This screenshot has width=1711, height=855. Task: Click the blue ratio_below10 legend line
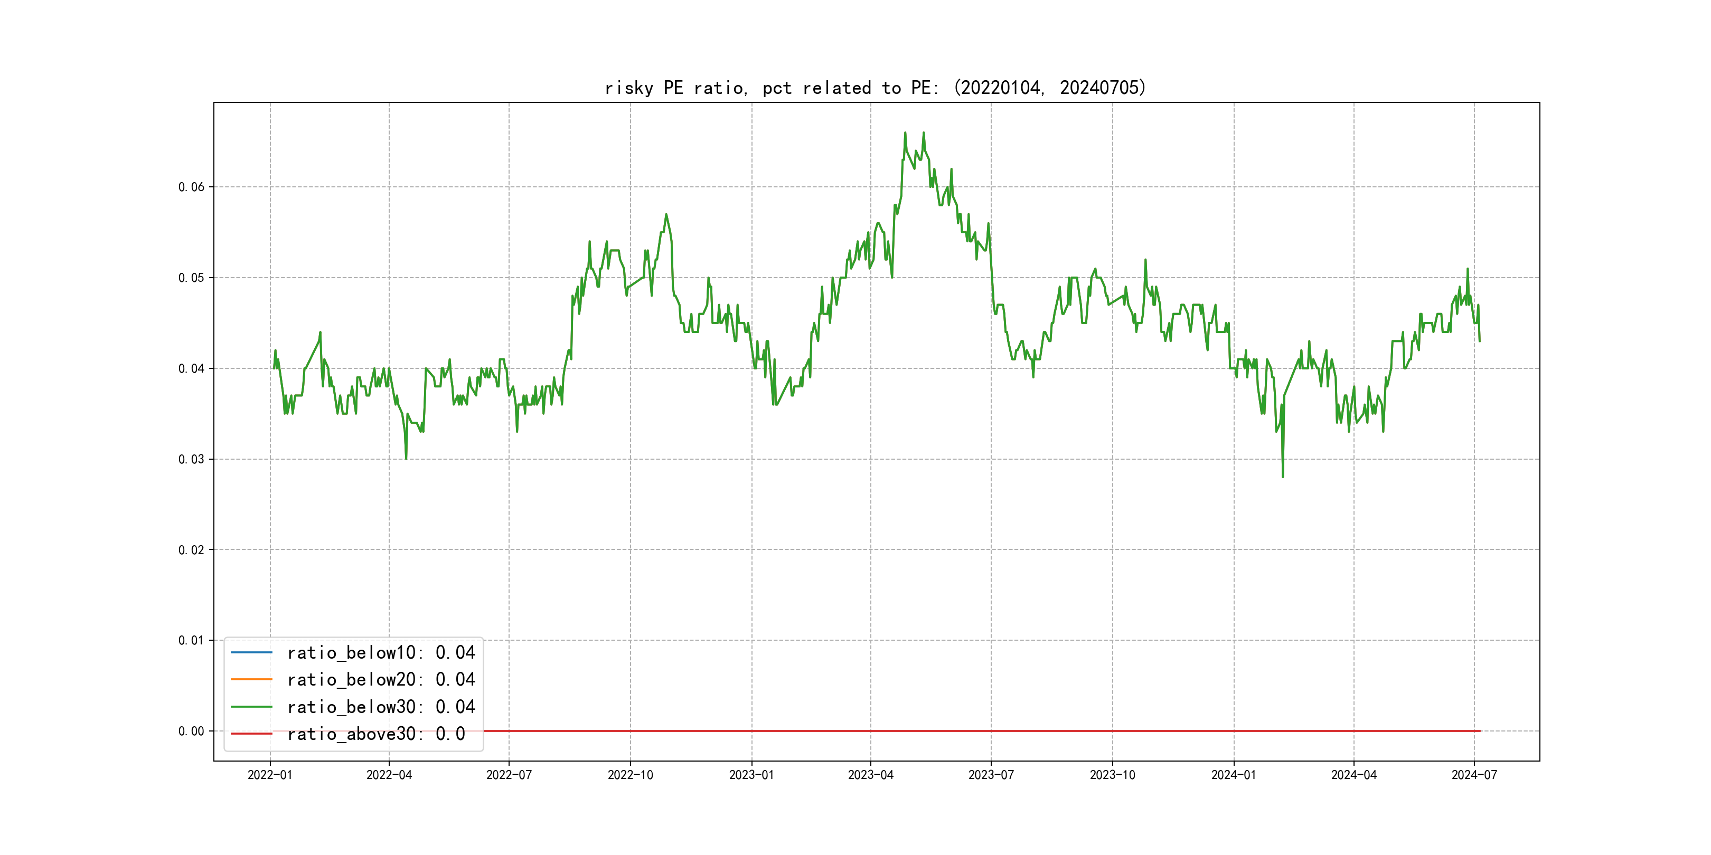click(251, 652)
